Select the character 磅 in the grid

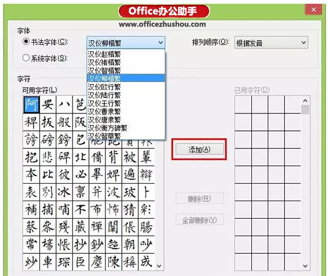[x=47, y=140]
